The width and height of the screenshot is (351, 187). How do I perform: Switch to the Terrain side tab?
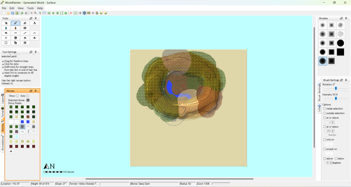3,113
